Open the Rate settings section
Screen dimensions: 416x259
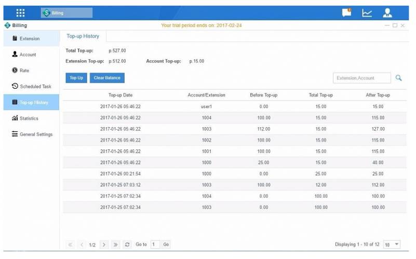(x=24, y=71)
